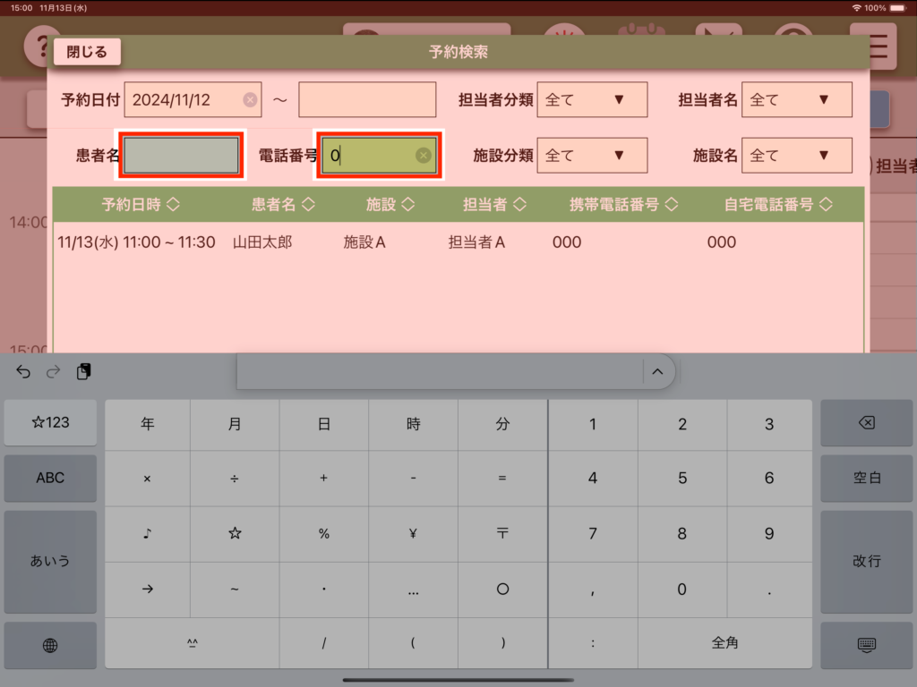917x687 pixels.
Task: Close the reservation search with 閉じる
Action: click(87, 52)
